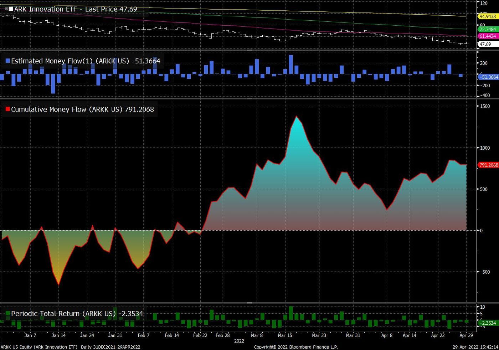The height and width of the screenshot is (350, 499).
Task: Click the Mar 31 date label
Action: 353,335
